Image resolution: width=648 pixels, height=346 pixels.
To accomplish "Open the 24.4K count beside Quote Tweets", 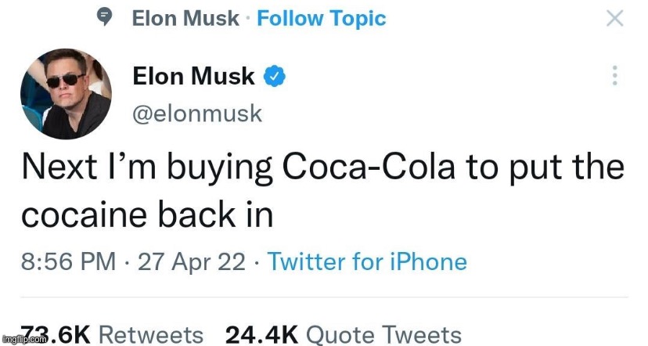I will click(261, 335).
